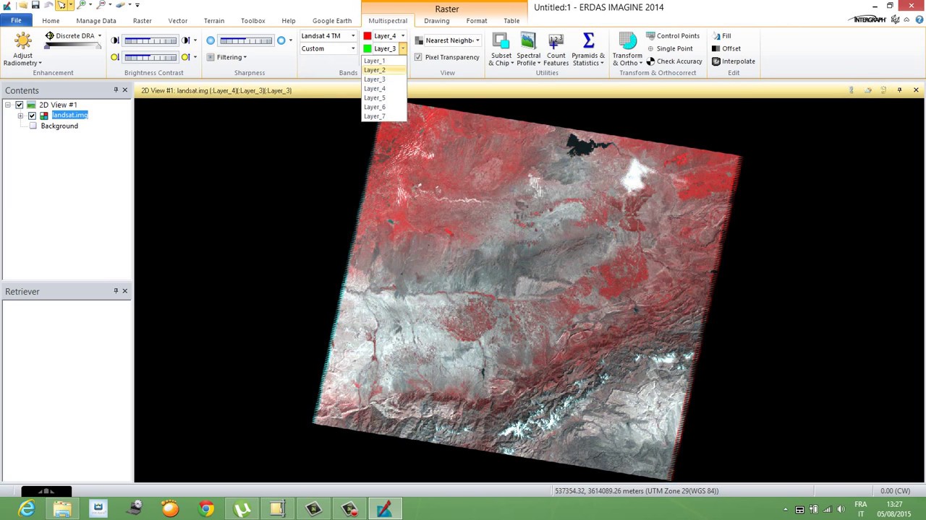Click the Control Points button
The image size is (926, 520).
click(x=673, y=36)
